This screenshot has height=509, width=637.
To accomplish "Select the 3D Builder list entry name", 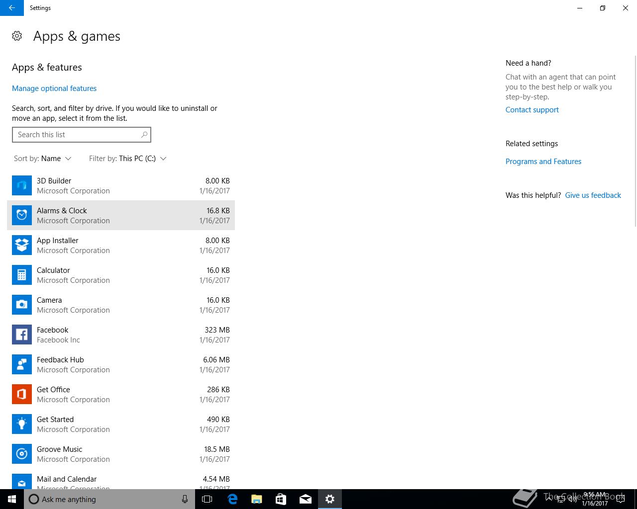I will point(54,181).
